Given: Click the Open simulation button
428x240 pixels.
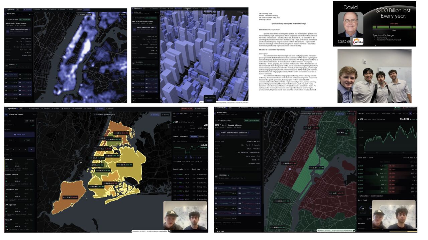Looking at the screenshot, I should [410, 108].
